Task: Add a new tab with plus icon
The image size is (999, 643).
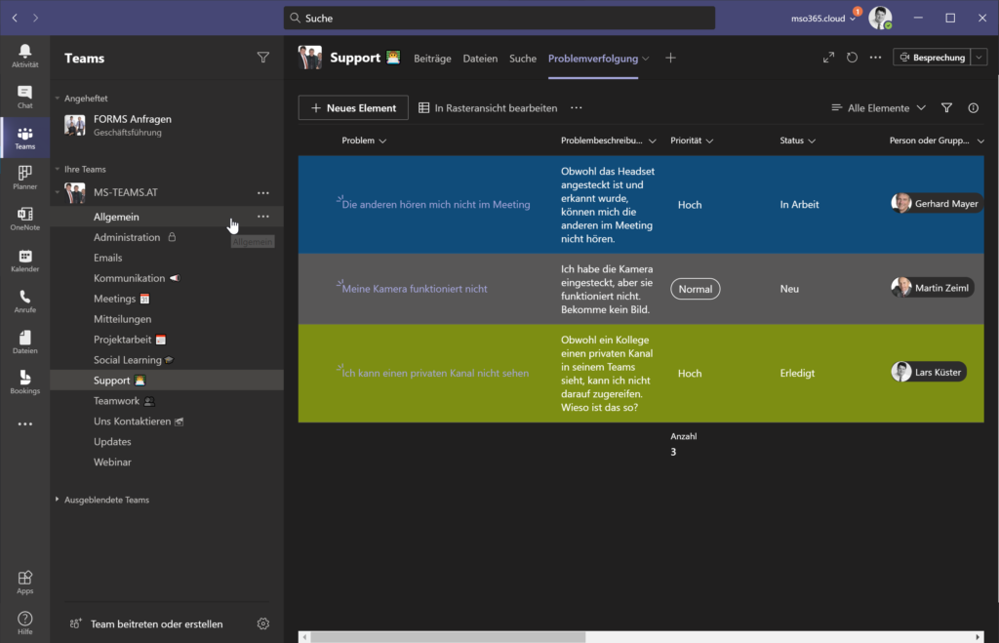Action: (x=670, y=58)
